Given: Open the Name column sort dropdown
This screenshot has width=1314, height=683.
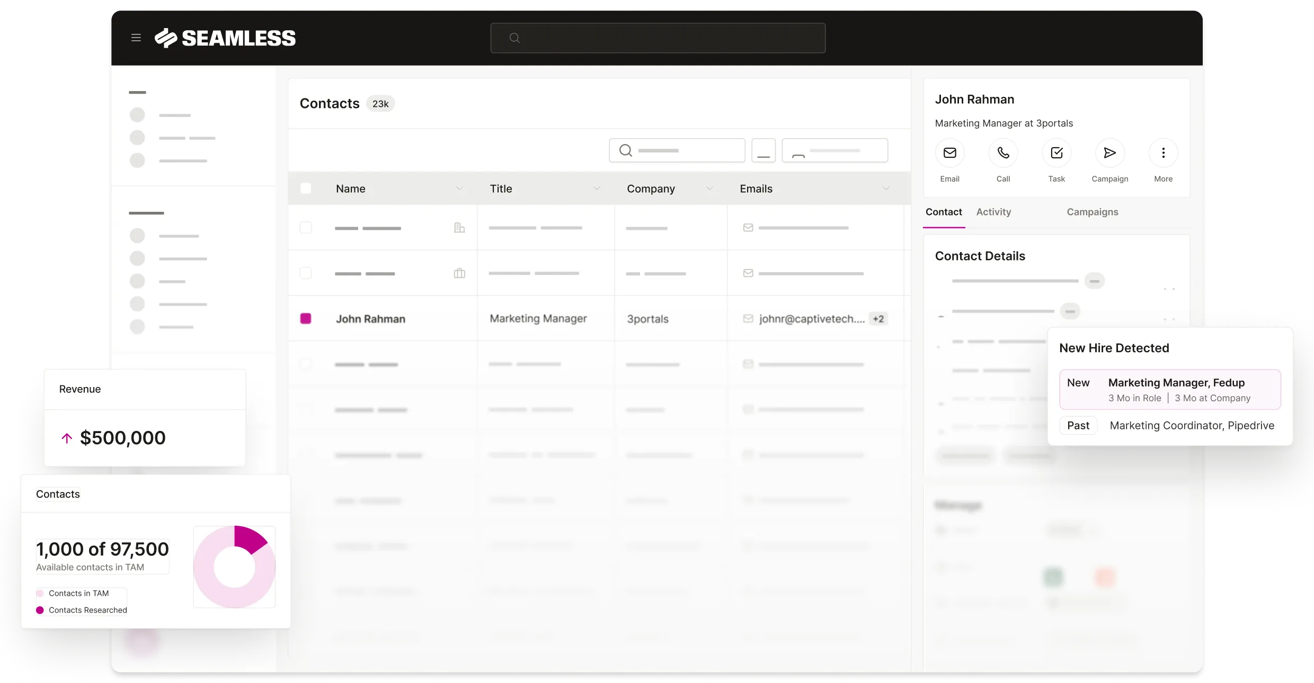Looking at the screenshot, I should 460,188.
